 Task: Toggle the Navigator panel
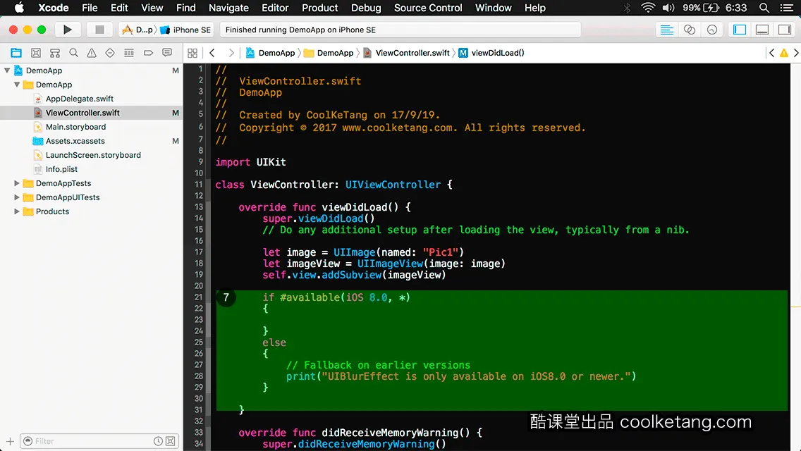(x=739, y=30)
